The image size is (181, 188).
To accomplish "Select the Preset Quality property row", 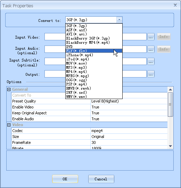I will point(89,101).
